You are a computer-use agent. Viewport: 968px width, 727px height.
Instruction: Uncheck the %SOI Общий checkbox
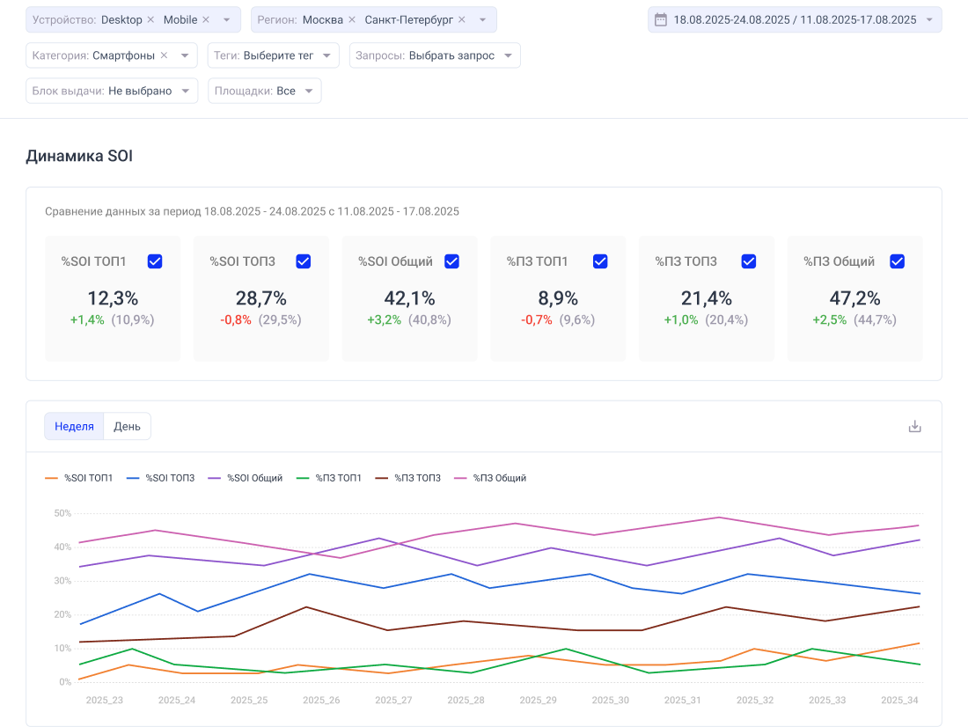[x=451, y=261]
